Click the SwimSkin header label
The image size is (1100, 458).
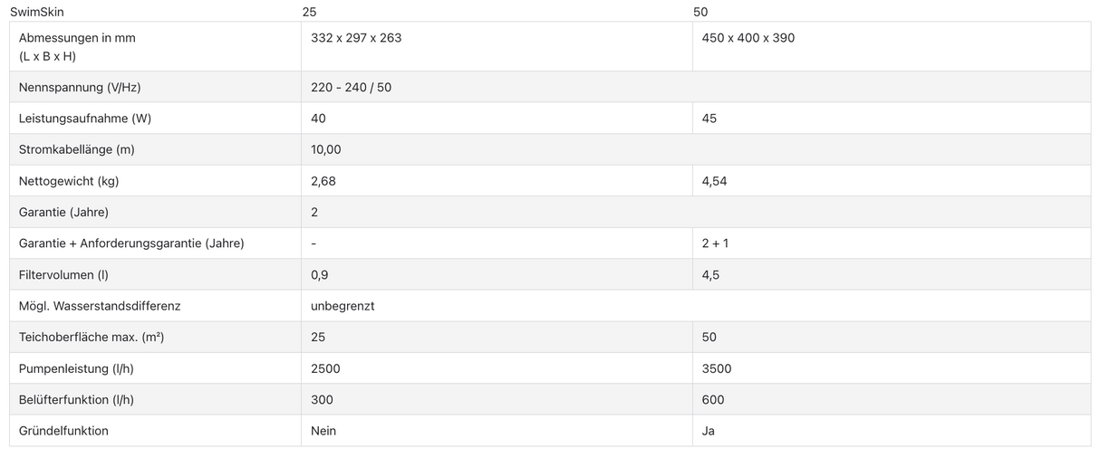[x=37, y=13]
